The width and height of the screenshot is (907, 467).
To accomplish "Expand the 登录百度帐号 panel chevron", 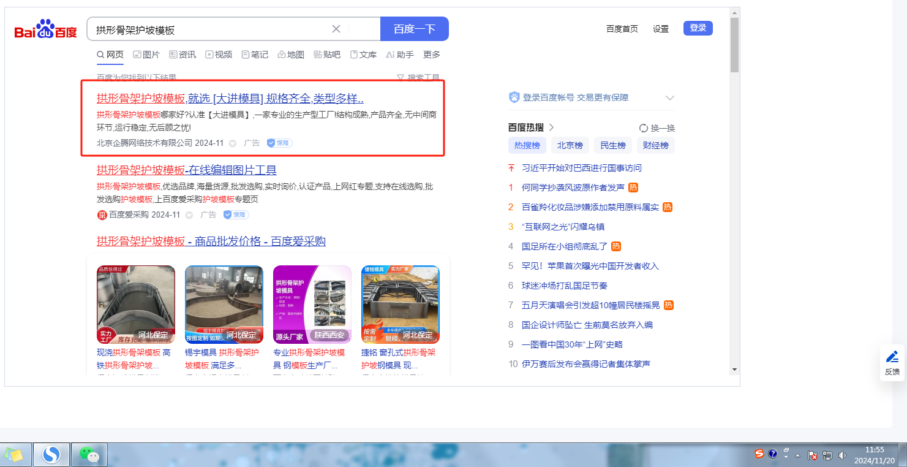I will 669,98.
